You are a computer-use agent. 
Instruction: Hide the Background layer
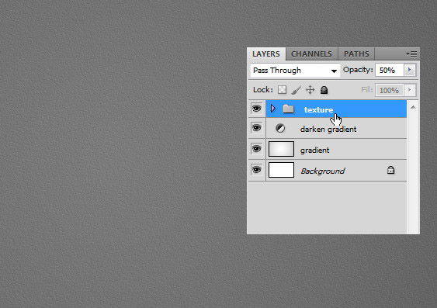coord(256,170)
